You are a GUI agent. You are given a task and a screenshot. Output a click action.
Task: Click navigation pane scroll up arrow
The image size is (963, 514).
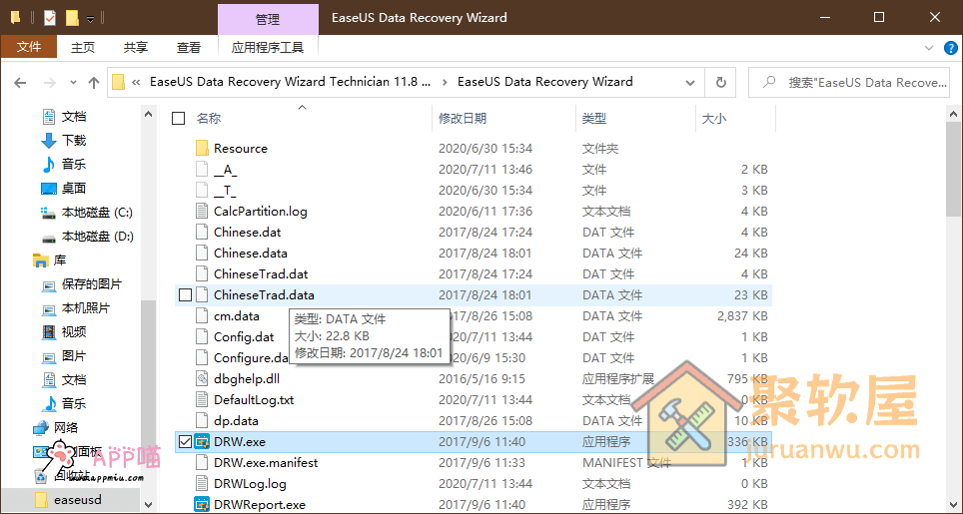coord(148,115)
